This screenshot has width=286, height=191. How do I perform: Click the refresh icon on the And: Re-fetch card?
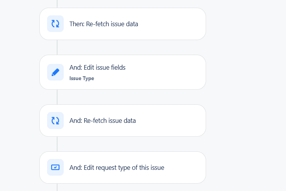(55, 121)
